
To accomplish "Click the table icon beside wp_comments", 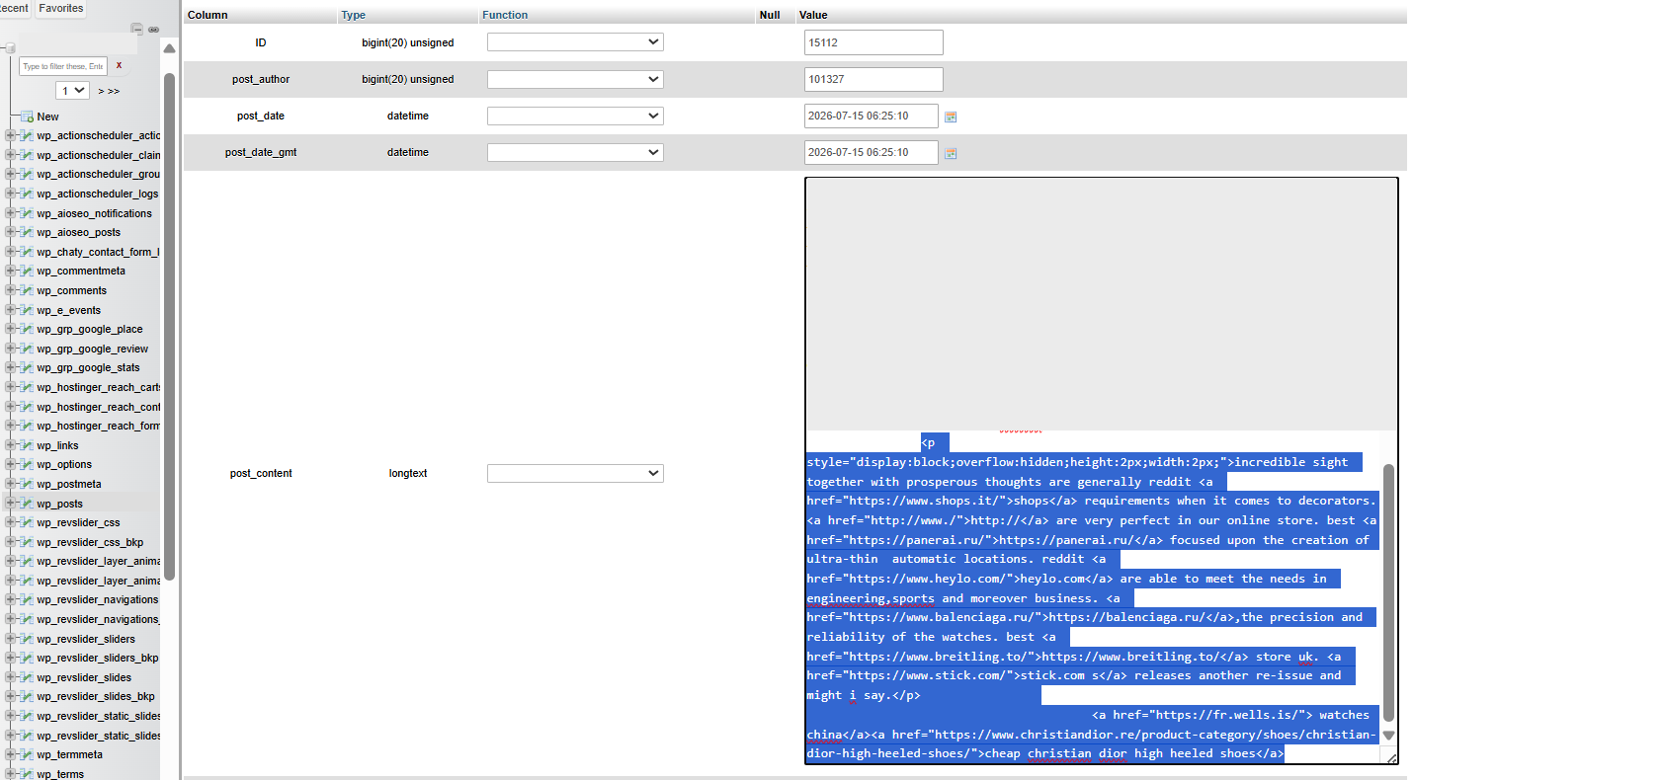I will [28, 290].
